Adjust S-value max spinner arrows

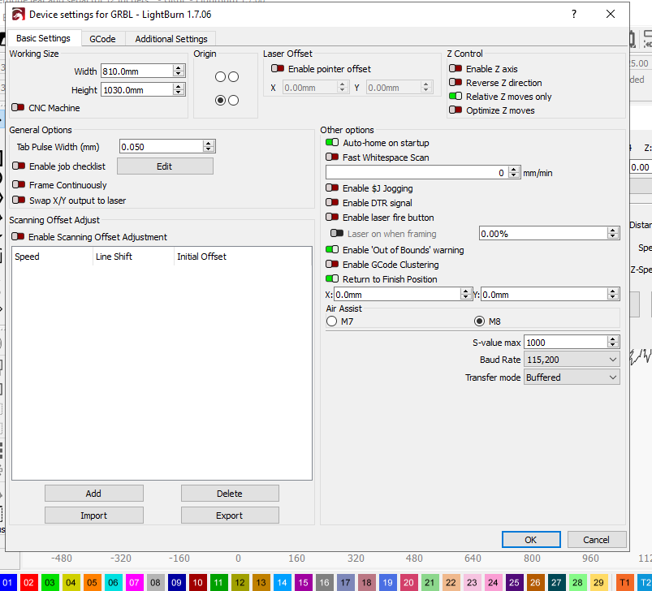click(x=612, y=343)
